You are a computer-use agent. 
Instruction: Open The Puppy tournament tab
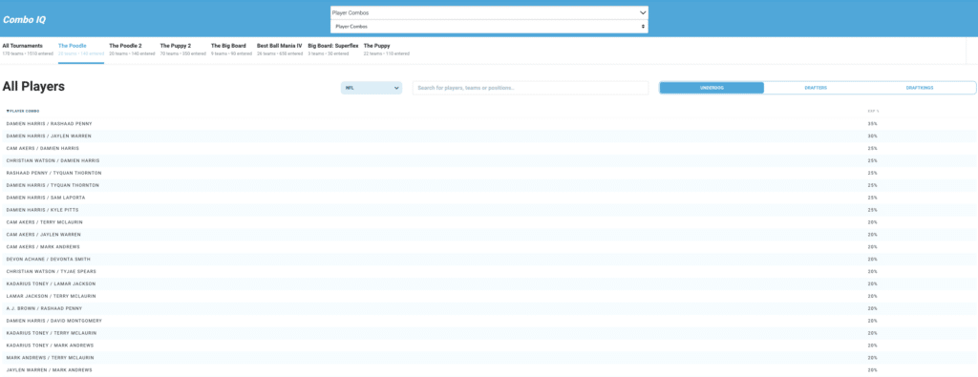(x=387, y=50)
